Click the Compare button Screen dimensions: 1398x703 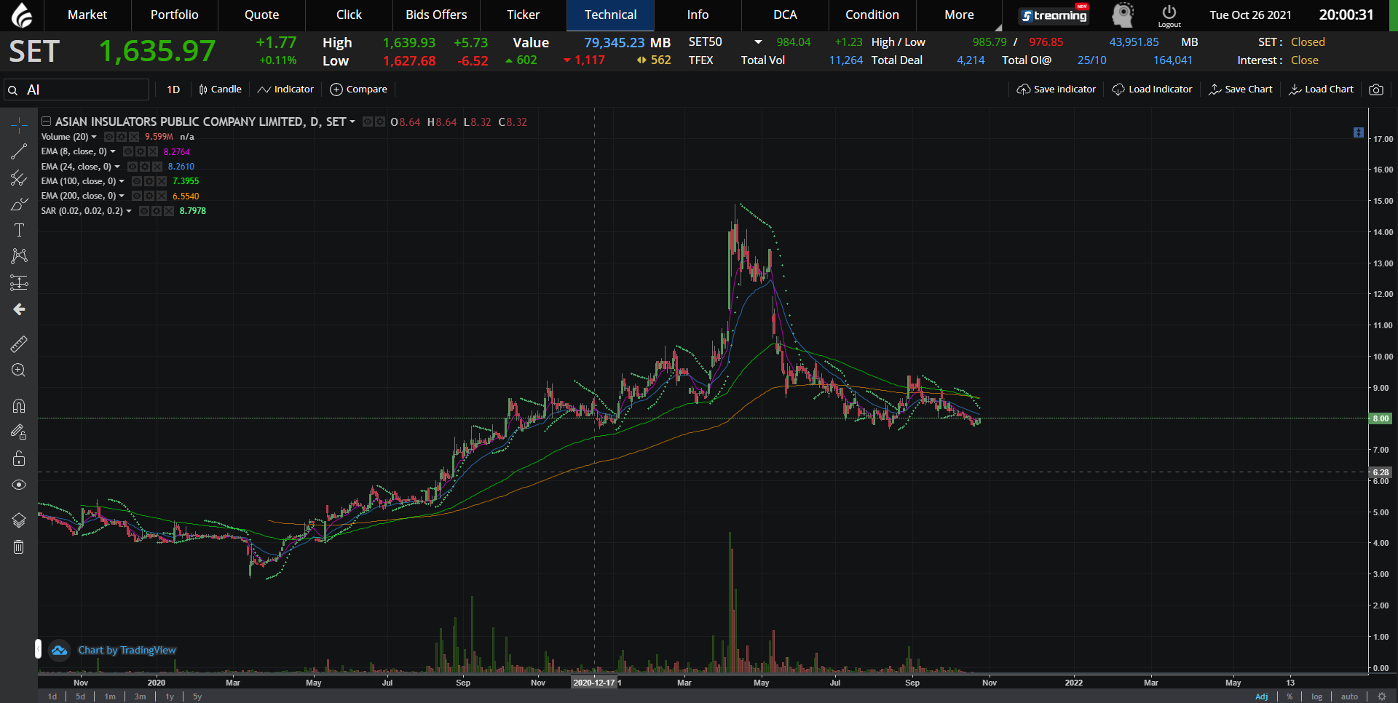point(359,90)
